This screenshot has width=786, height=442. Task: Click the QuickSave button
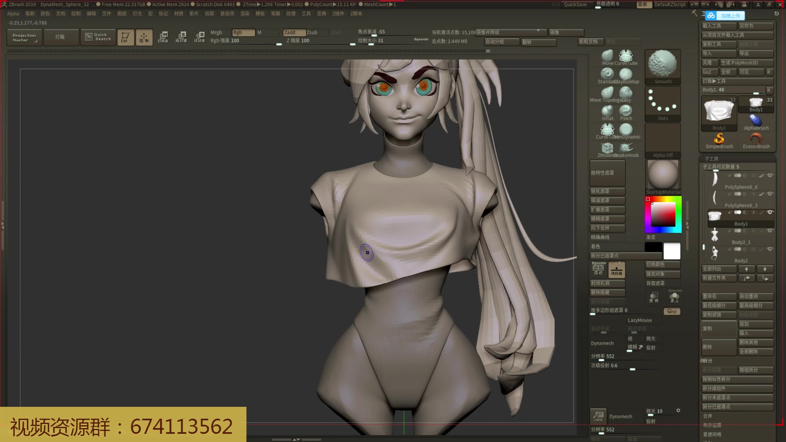[575, 5]
